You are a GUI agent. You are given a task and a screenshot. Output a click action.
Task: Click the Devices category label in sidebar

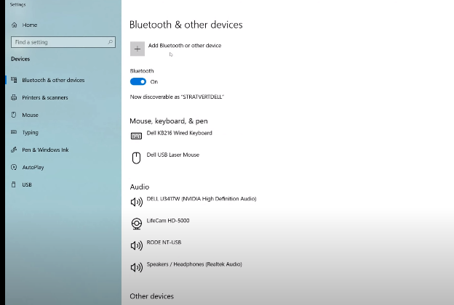20,59
